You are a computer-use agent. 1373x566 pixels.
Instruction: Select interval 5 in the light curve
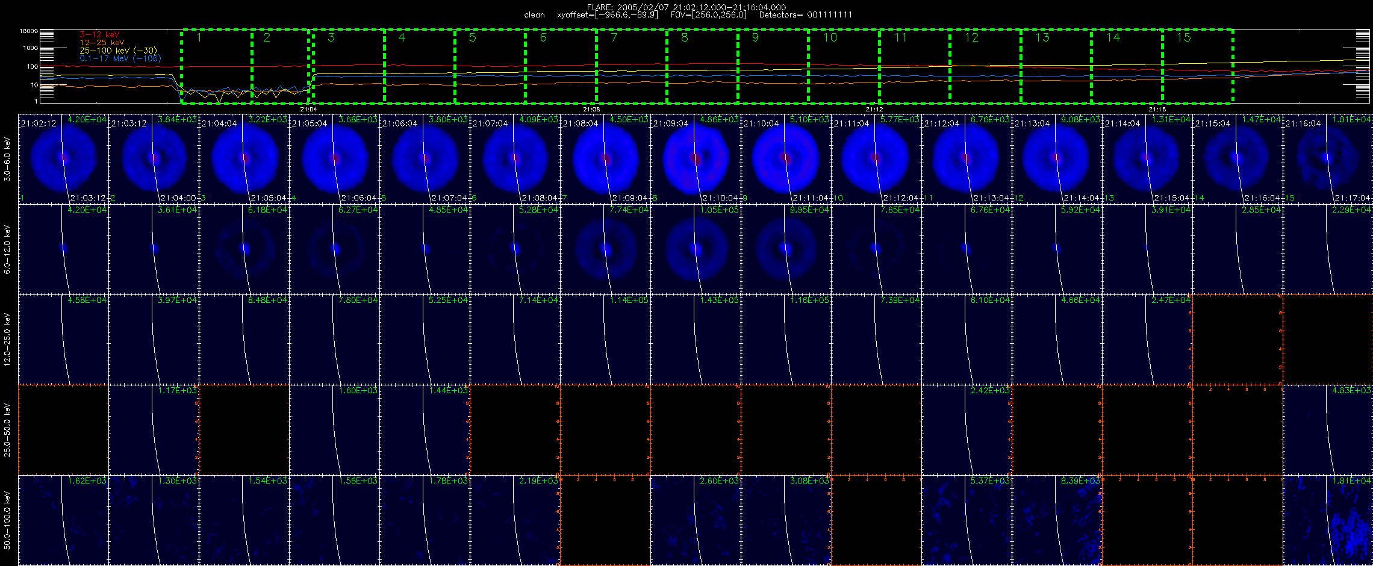490,66
